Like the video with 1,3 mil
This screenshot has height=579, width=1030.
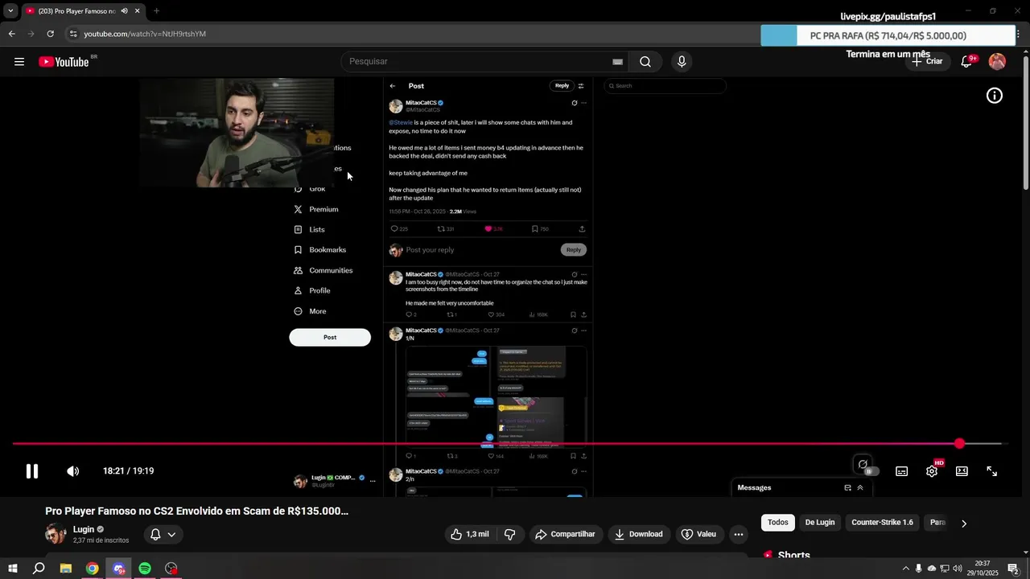470,534
